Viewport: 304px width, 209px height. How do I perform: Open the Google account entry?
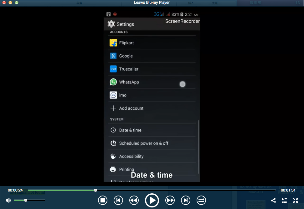click(152, 56)
